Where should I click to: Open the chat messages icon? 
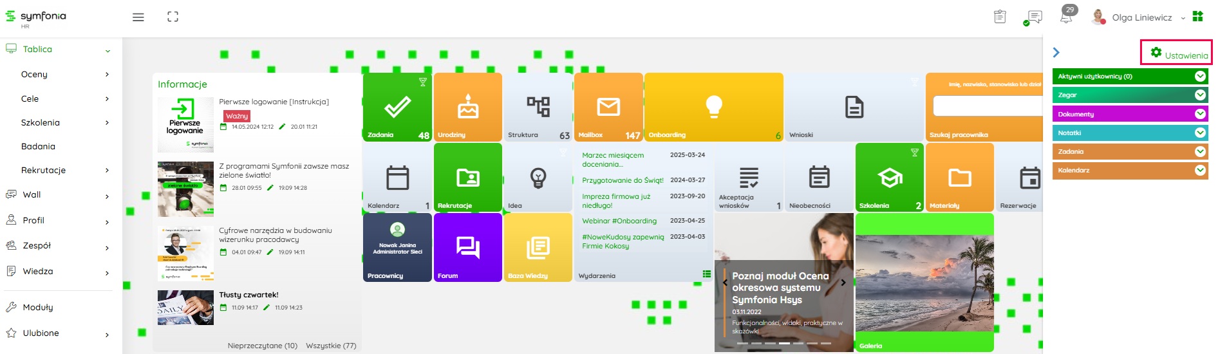pos(1035,17)
